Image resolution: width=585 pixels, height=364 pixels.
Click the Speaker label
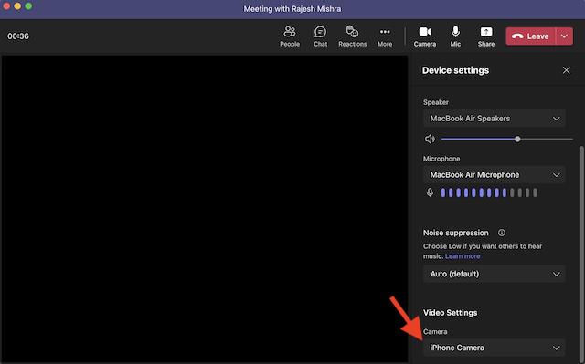(x=436, y=102)
